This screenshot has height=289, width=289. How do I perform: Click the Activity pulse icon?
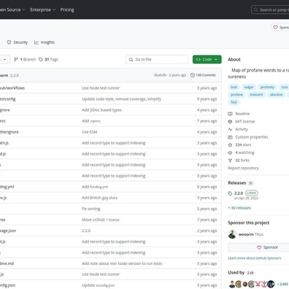pyautogui.click(x=230, y=129)
